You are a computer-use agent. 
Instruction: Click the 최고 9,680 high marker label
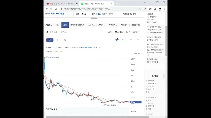(52, 57)
